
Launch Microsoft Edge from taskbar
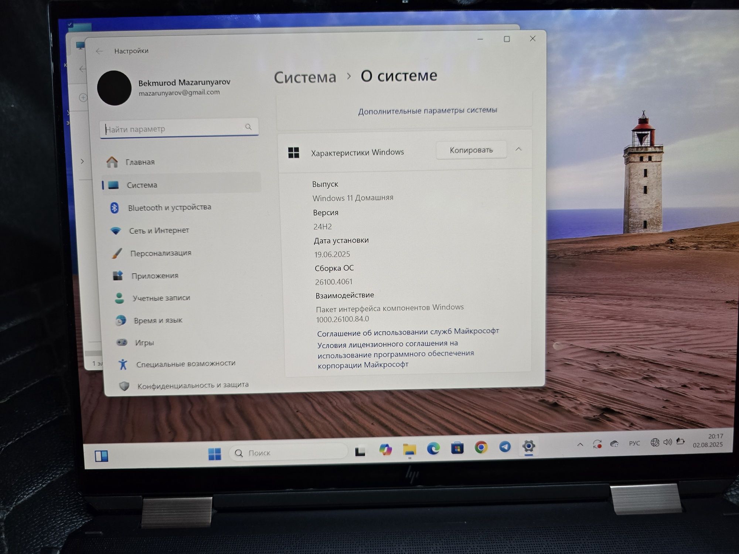(x=433, y=448)
